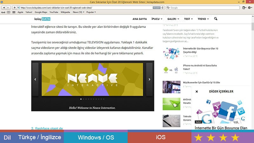Open popup title İnternette Bir Gün Boyunca Olan
Image resolution: width=254 pixels, height=143 pixels.
[221, 128]
